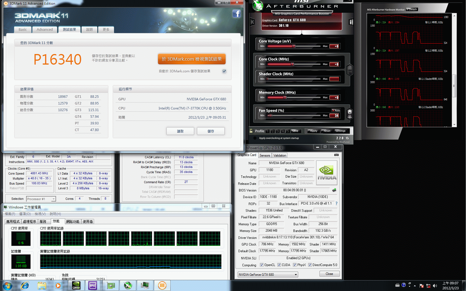Open the 說明 tab in 3DMark 11
466x291 pixels.
[x=89, y=30]
